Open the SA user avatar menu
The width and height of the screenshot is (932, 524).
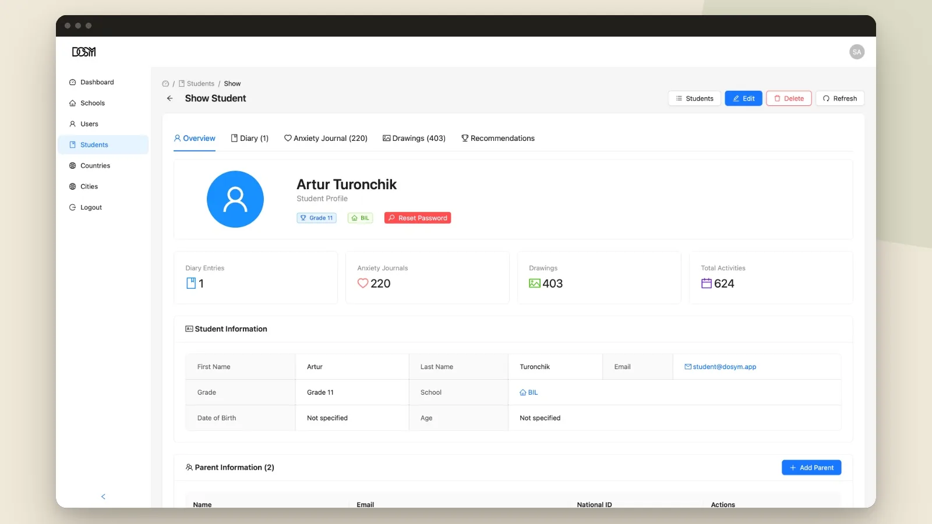(x=857, y=52)
